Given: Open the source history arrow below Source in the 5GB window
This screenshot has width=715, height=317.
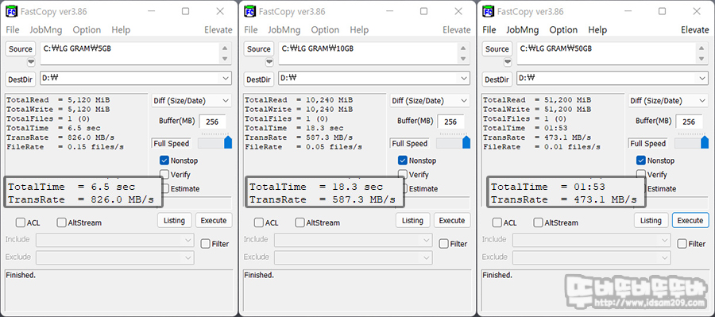Looking at the screenshot, I should tap(31, 62).
